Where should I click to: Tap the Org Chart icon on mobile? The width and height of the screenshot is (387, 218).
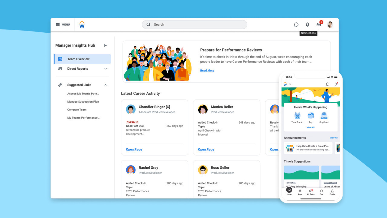click(324, 116)
